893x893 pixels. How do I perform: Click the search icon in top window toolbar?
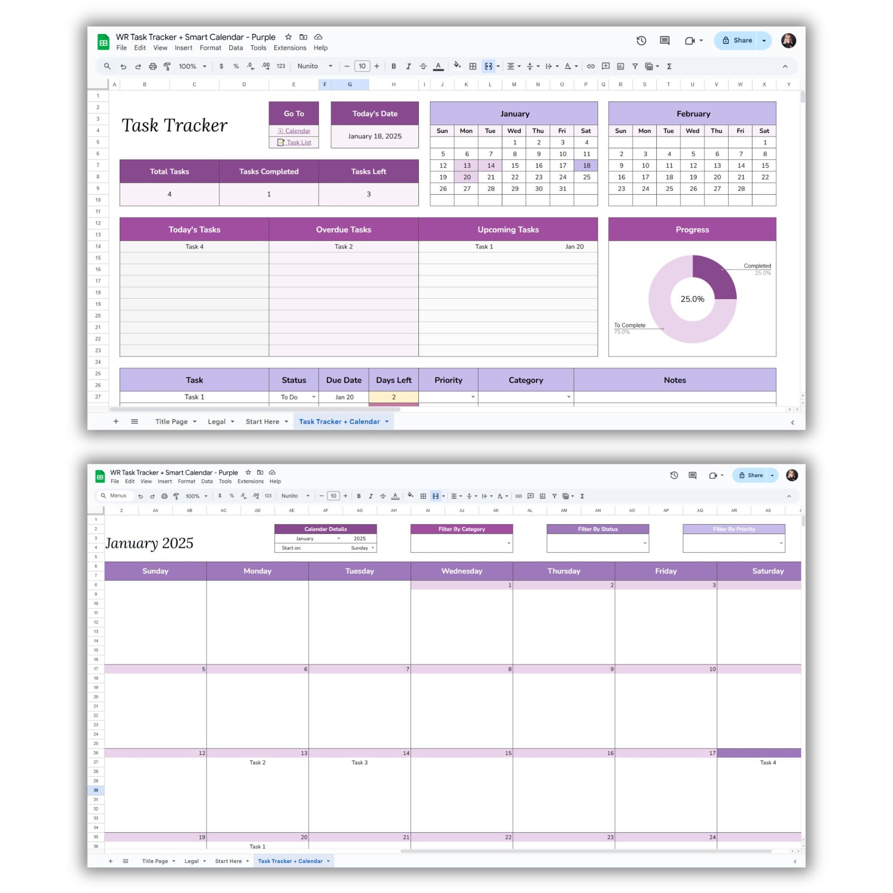pyautogui.click(x=107, y=66)
